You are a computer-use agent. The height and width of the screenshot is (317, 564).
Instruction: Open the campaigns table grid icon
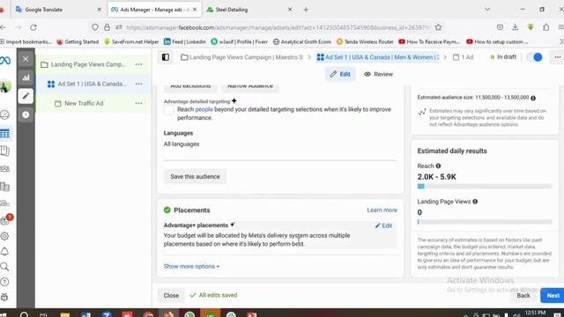pos(4,134)
